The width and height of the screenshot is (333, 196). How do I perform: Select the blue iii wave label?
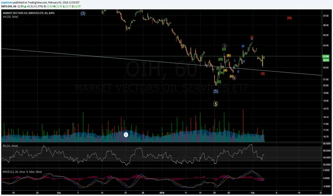(243, 46)
